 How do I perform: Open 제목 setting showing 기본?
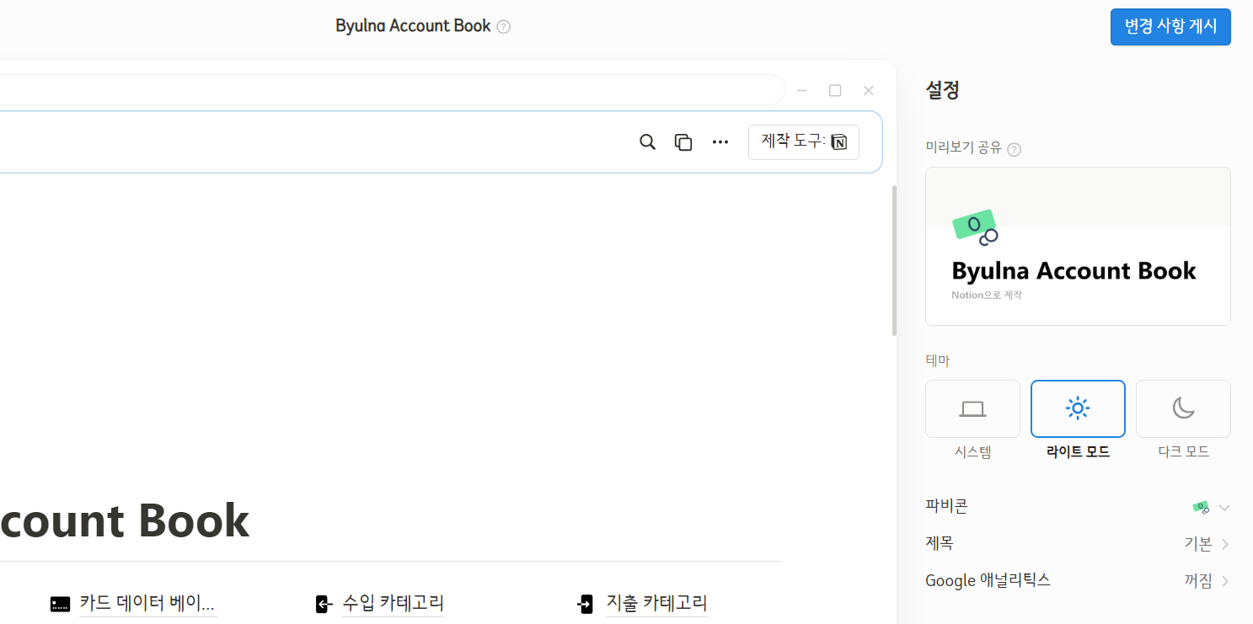point(1078,544)
